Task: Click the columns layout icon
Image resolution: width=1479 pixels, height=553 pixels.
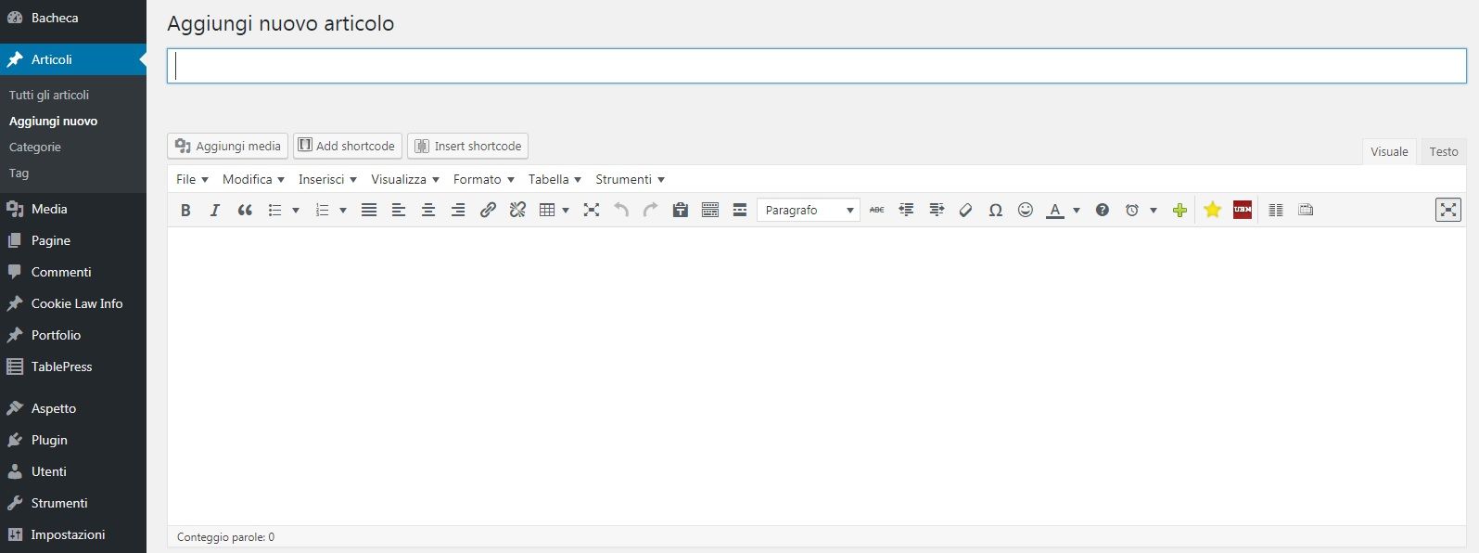Action: pos(1276,210)
